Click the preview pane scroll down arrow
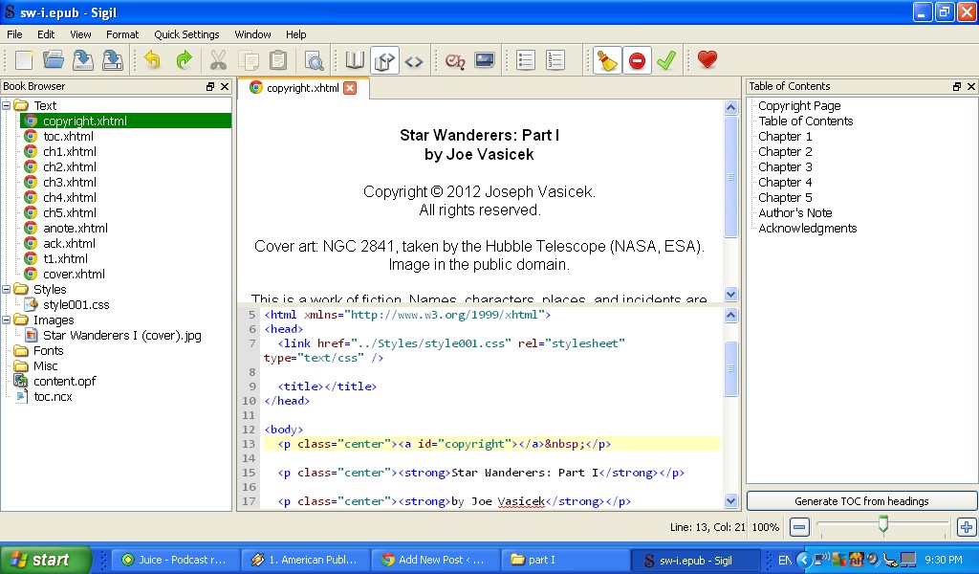This screenshot has height=574, width=979. [x=730, y=294]
